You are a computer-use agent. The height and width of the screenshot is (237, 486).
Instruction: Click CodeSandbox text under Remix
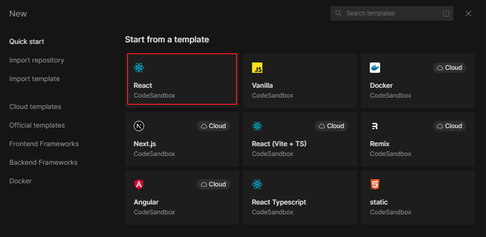point(390,154)
